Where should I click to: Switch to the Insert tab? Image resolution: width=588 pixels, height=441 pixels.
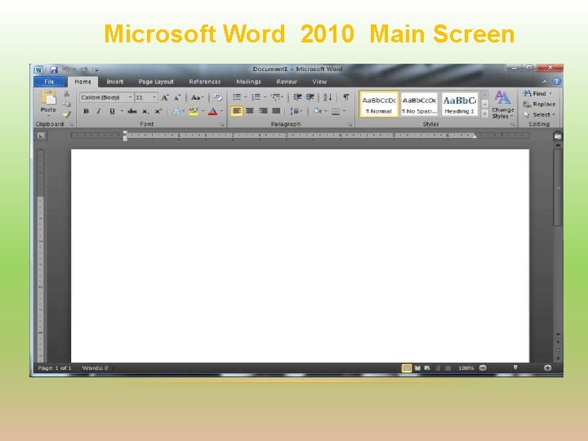[x=115, y=82]
